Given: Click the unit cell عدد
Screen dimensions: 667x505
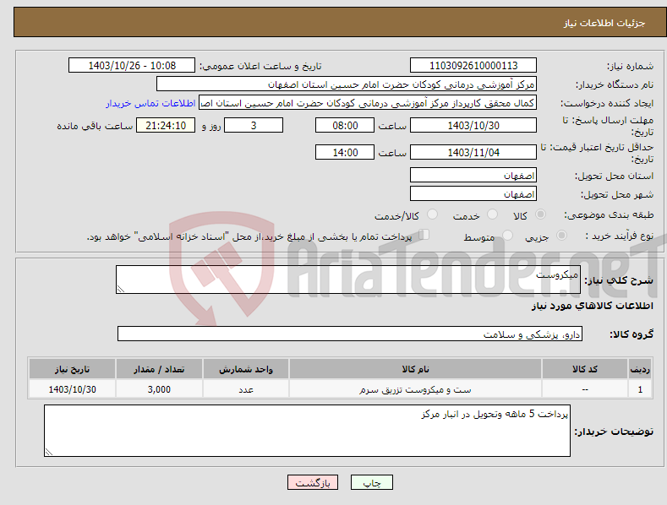Looking at the screenshot, I should pyautogui.click(x=246, y=389).
